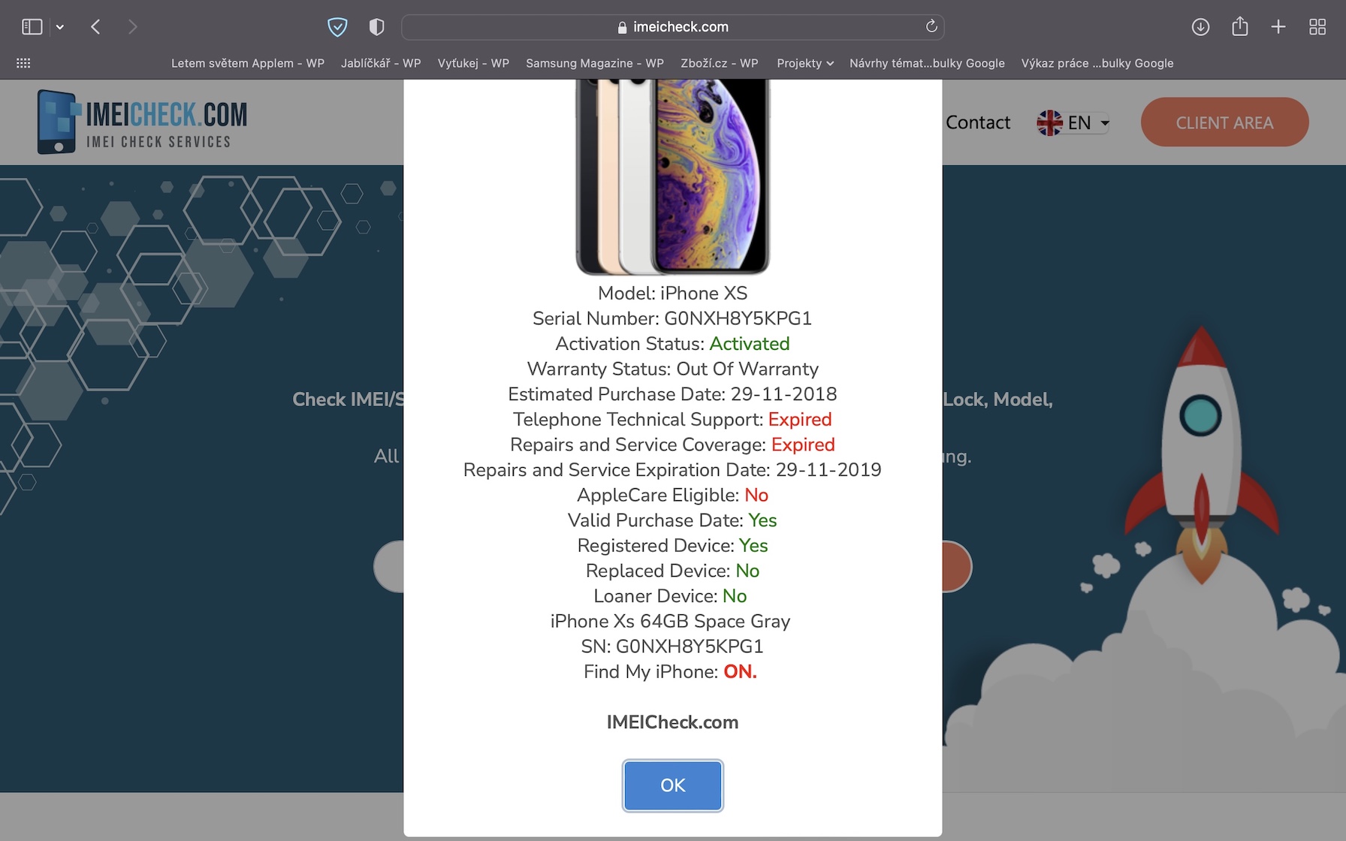Go forward to the next page
Image resolution: width=1346 pixels, height=841 pixels.
coord(133,27)
